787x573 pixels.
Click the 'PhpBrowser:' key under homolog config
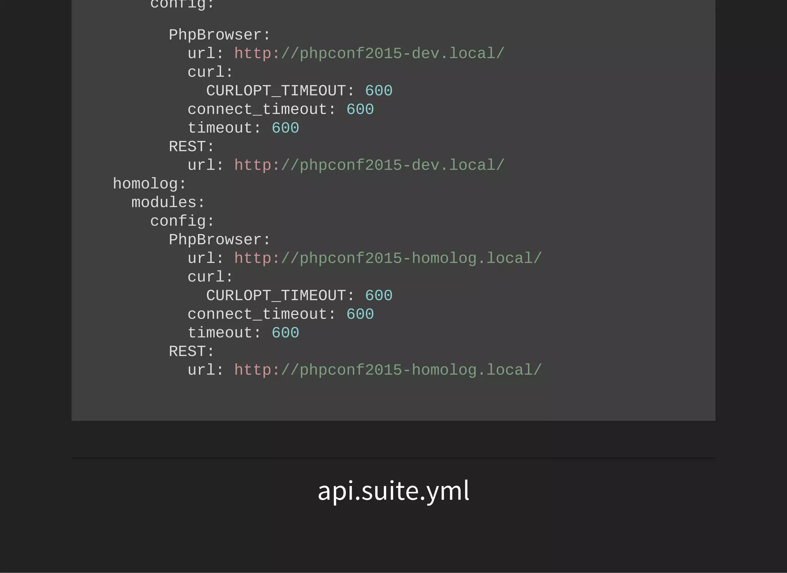[x=219, y=240]
